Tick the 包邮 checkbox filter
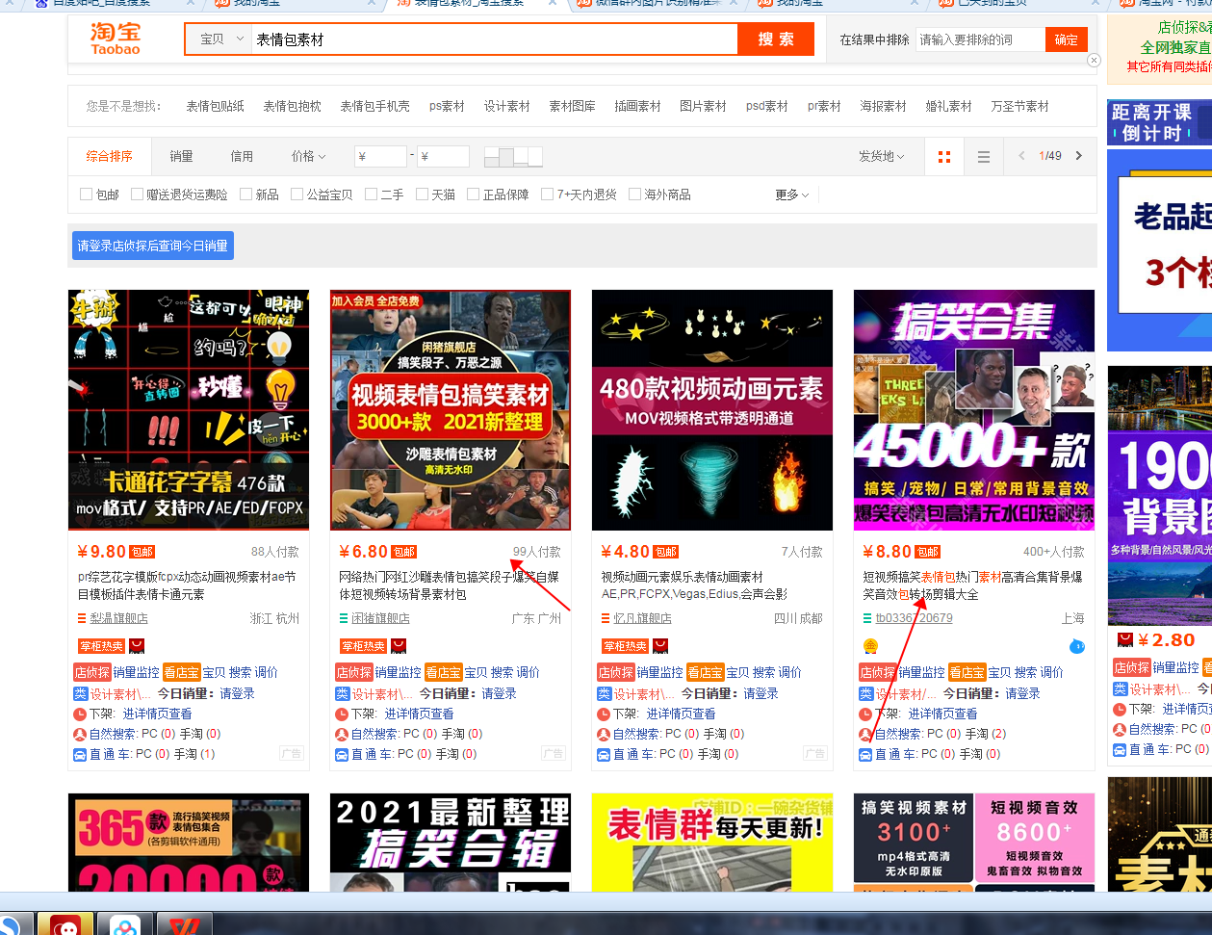 [86, 195]
